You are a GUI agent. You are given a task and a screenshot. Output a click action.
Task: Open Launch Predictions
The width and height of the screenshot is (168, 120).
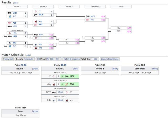coord(110,59)
